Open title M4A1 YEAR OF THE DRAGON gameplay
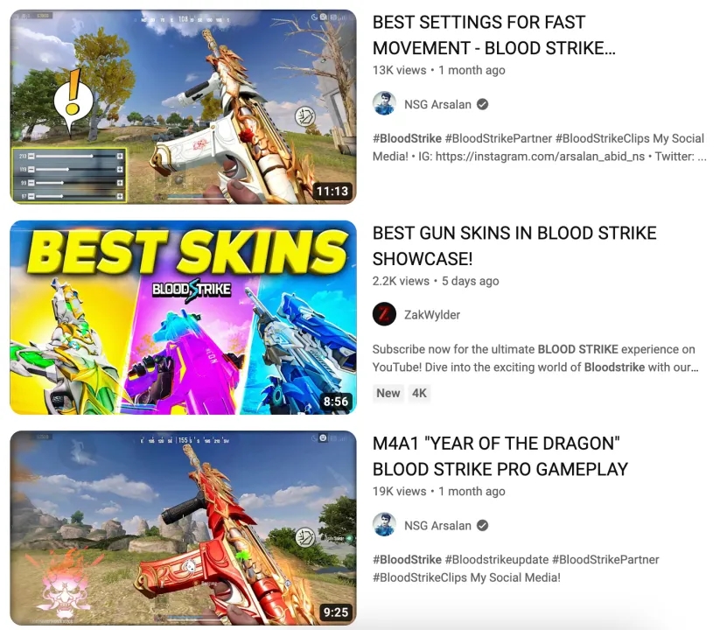 (500, 456)
